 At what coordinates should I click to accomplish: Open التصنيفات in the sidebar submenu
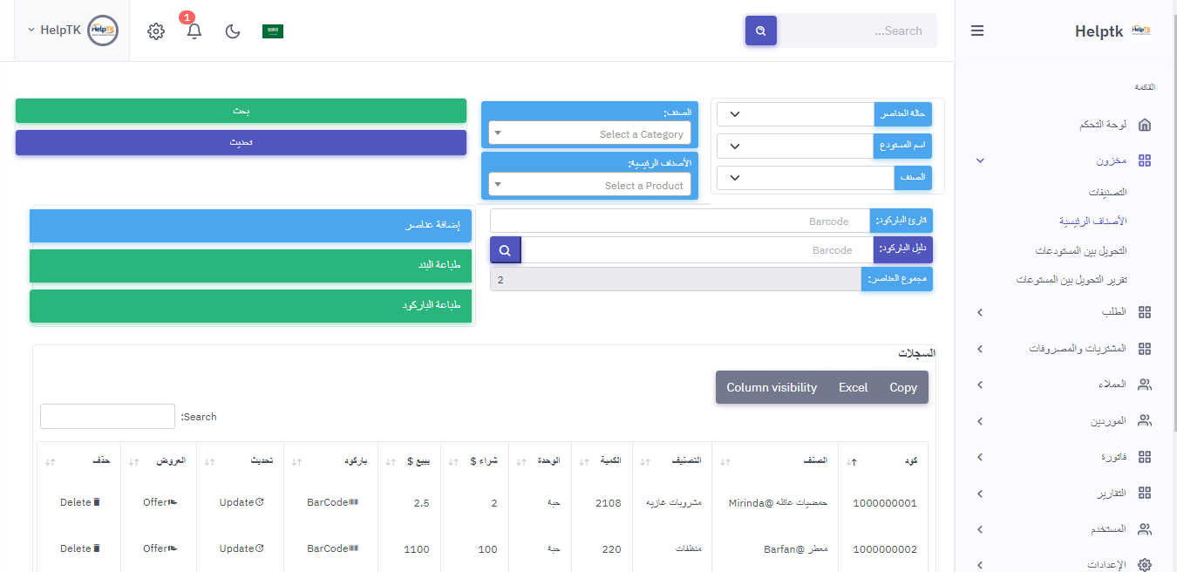pos(1107,192)
